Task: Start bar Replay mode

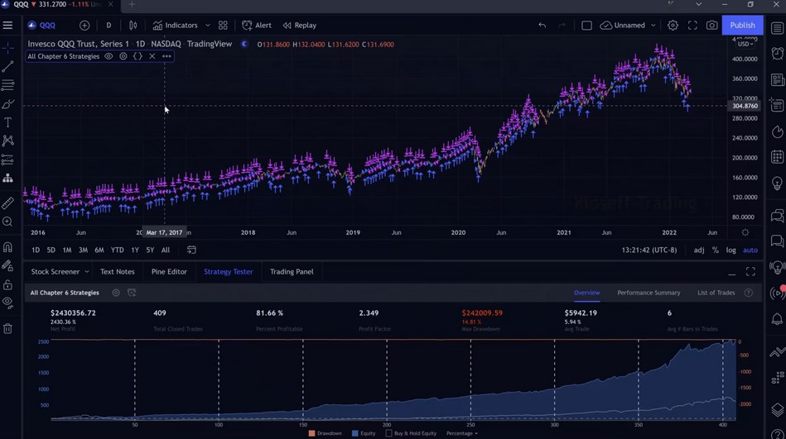Action: (299, 26)
